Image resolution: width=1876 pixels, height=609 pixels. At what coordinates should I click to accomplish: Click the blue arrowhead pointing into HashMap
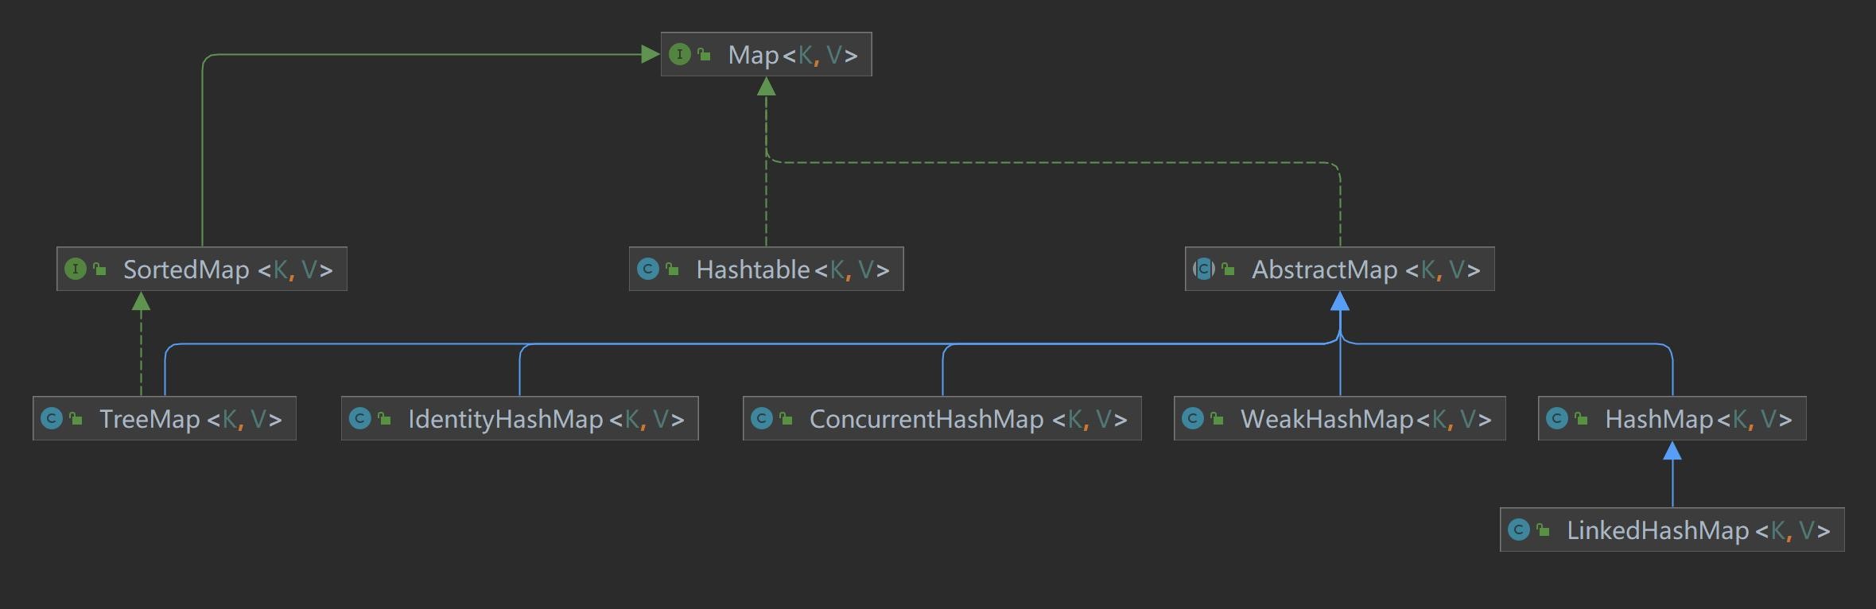tap(1672, 451)
